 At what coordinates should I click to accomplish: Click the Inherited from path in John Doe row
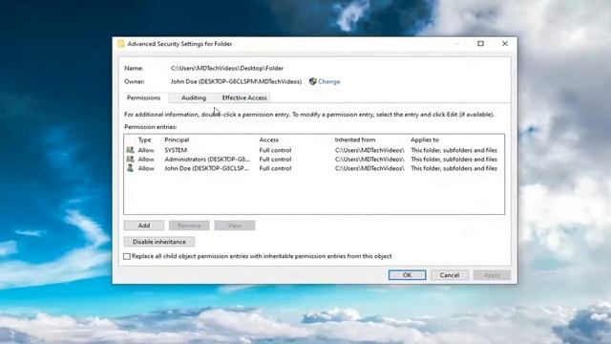[369, 168]
